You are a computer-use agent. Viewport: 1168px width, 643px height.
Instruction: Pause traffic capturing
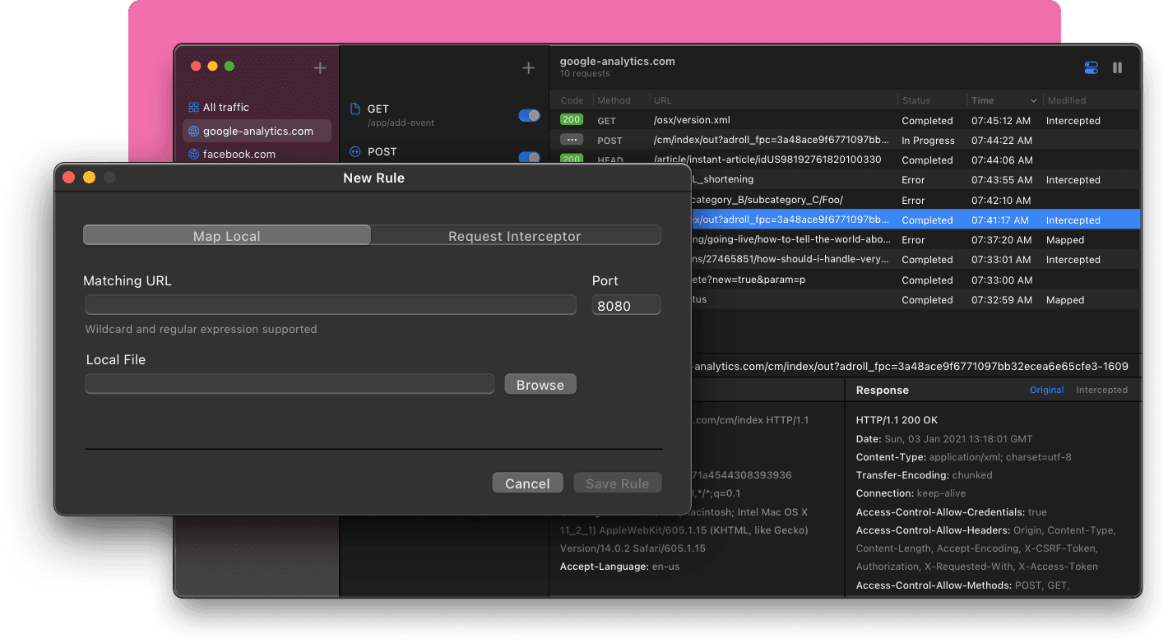pyautogui.click(x=1117, y=67)
